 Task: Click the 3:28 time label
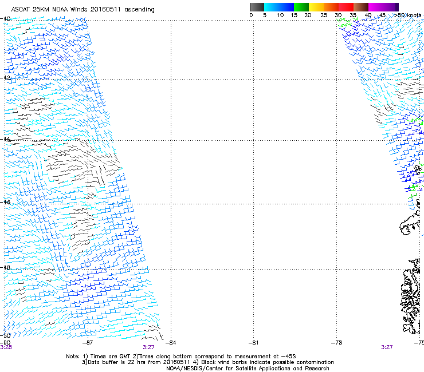[6, 347]
